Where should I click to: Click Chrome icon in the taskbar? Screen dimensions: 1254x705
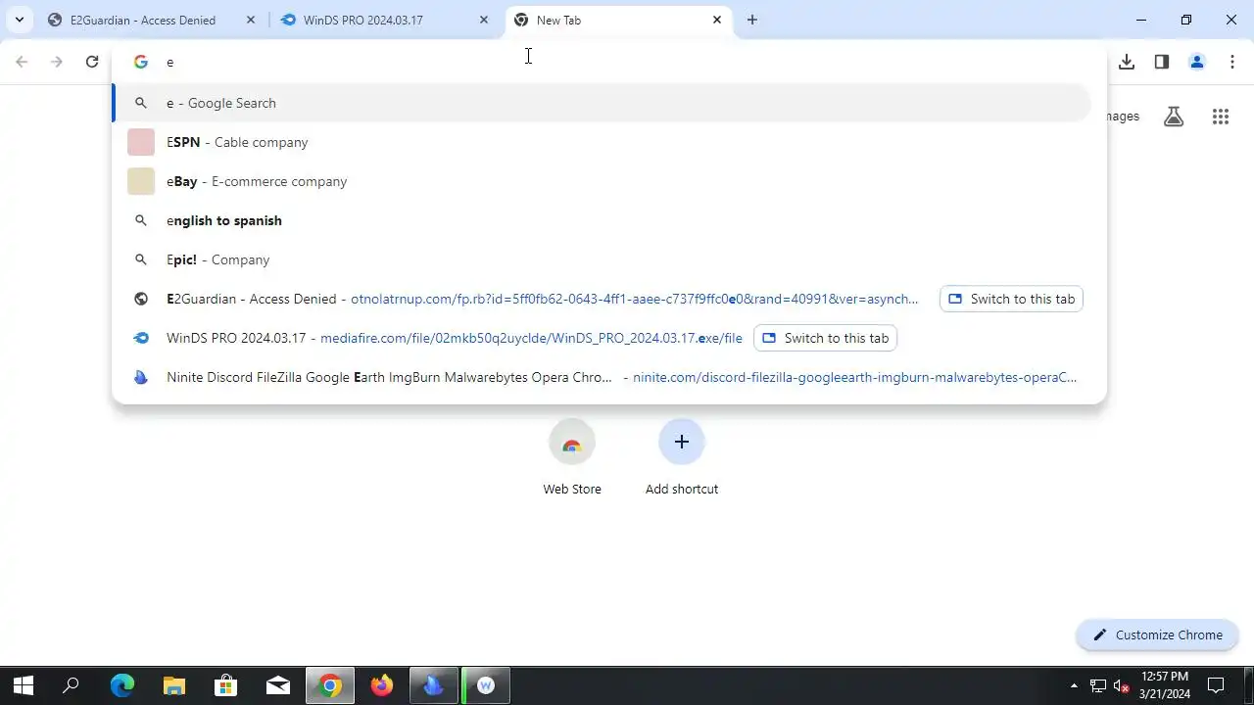pyautogui.click(x=330, y=686)
